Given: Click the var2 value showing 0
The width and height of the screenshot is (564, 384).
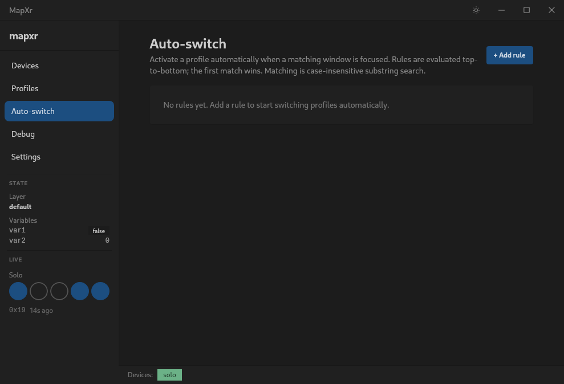Looking at the screenshot, I should 106,240.
